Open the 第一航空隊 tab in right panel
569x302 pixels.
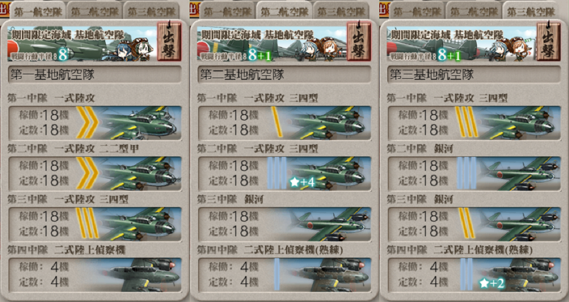[417, 11]
